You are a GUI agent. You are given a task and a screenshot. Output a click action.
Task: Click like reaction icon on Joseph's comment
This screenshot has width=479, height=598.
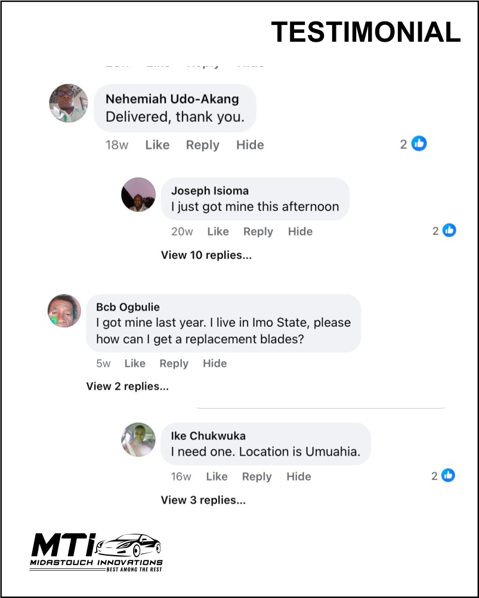coord(449,231)
